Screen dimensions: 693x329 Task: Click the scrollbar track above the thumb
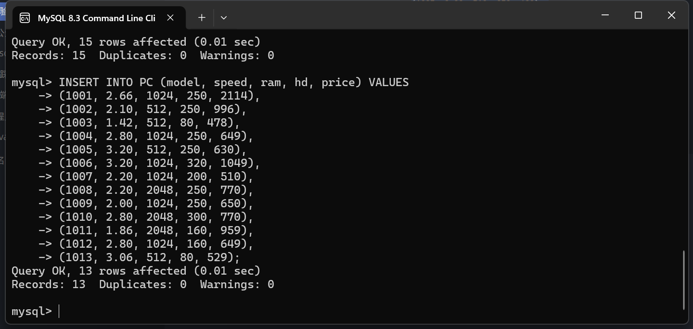[684, 139]
